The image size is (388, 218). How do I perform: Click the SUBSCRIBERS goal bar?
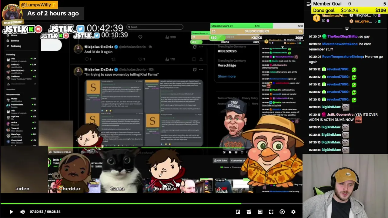pyautogui.click(x=257, y=31)
